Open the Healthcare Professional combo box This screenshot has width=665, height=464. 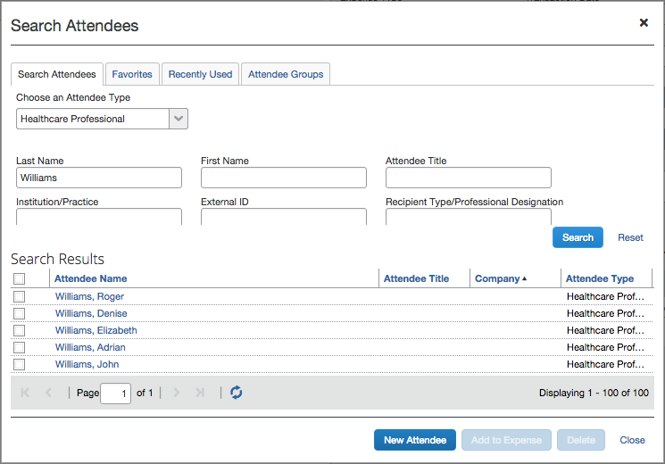pos(93,119)
